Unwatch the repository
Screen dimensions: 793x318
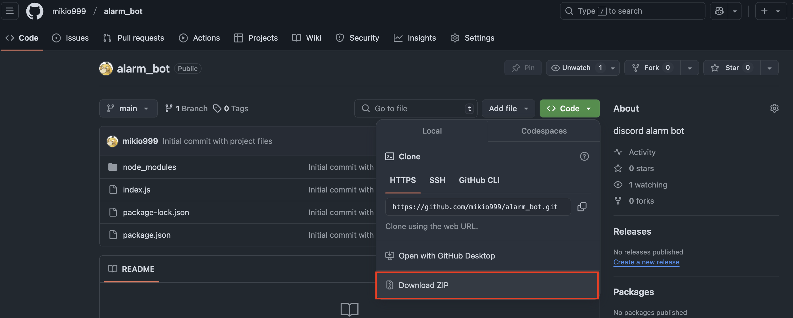(x=576, y=68)
